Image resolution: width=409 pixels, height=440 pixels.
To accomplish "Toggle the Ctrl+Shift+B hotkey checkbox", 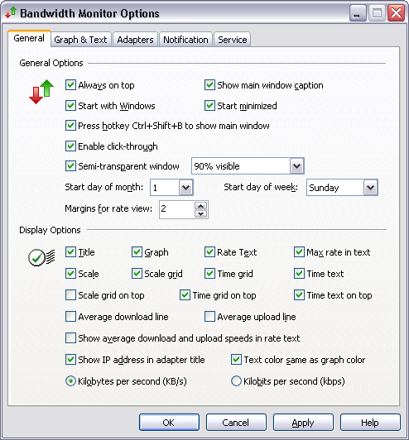I will click(70, 126).
